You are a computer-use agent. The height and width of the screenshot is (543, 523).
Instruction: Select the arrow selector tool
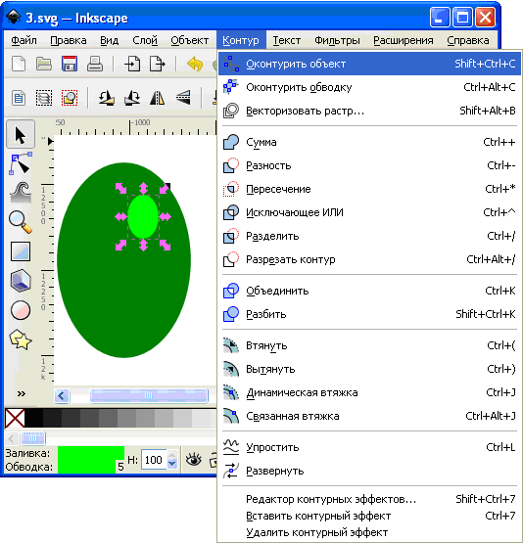[21, 134]
